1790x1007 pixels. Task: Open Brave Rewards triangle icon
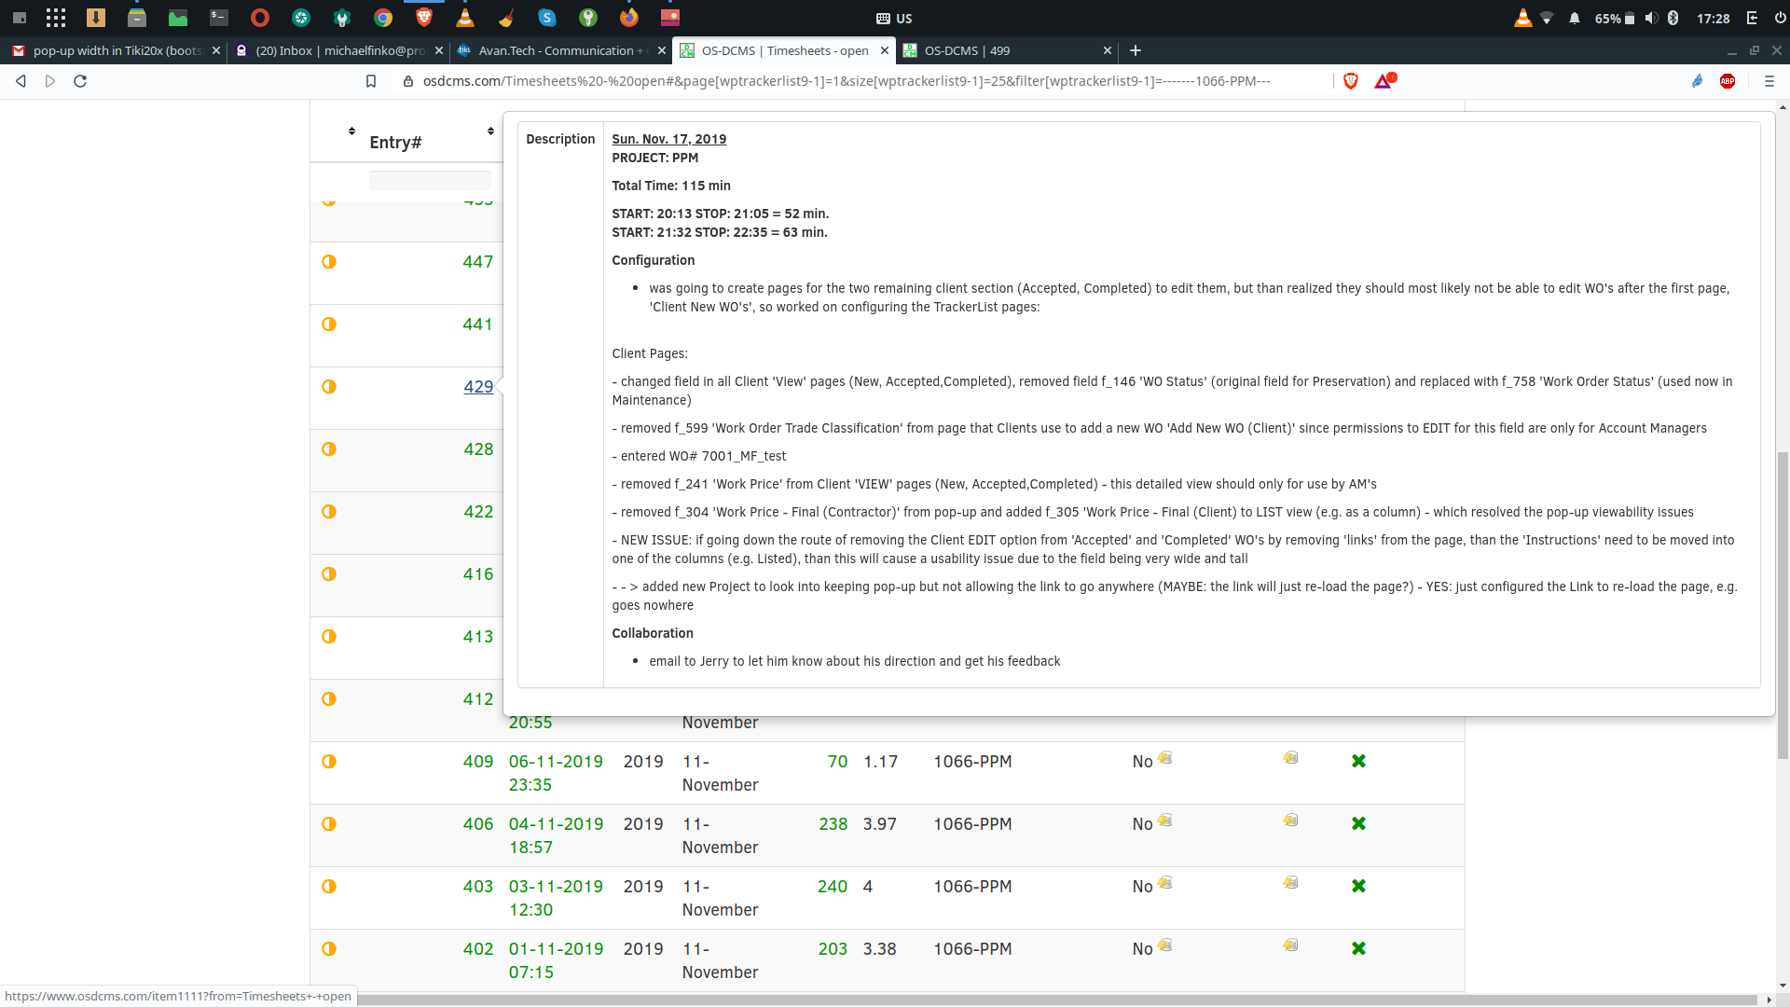(x=1384, y=81)
